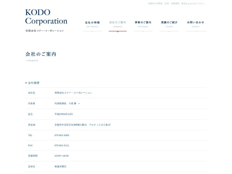This screenshot has height=174, width=232.
Task: Click the 毎週水曜日 regular holiday text
Action: click(60, 166)
